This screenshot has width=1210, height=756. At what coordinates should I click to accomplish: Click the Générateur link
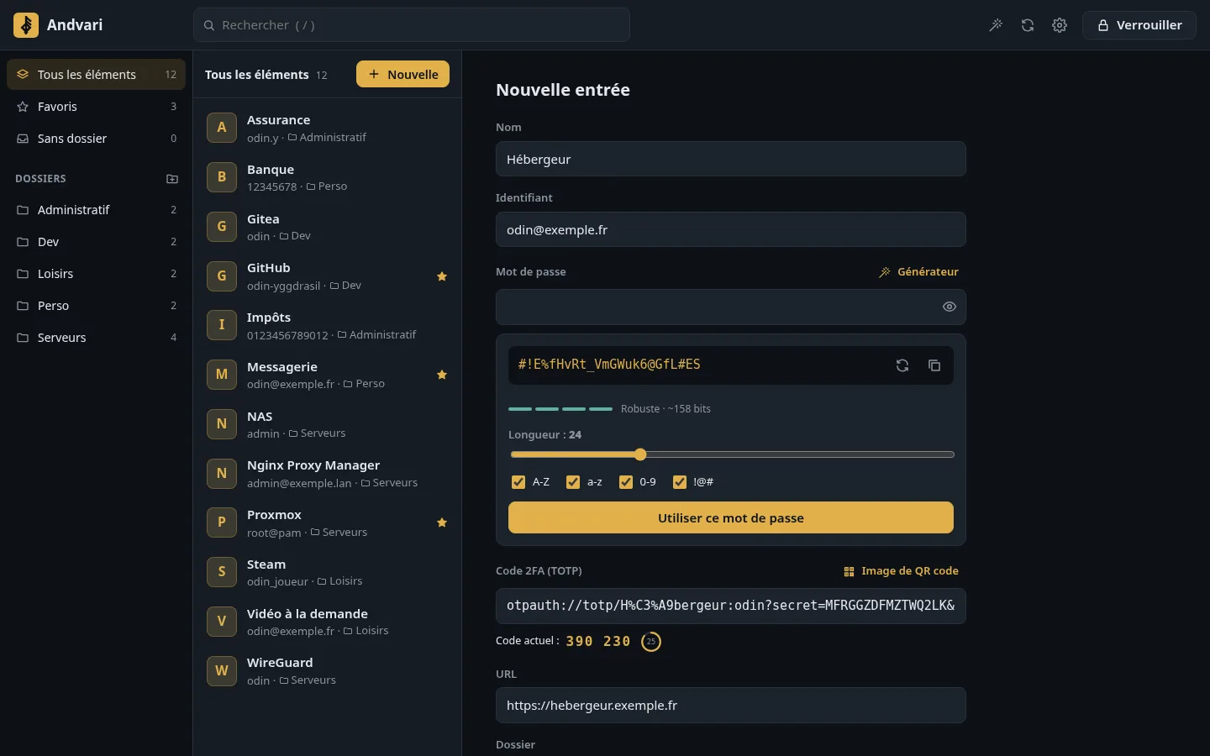click(918, 272)
